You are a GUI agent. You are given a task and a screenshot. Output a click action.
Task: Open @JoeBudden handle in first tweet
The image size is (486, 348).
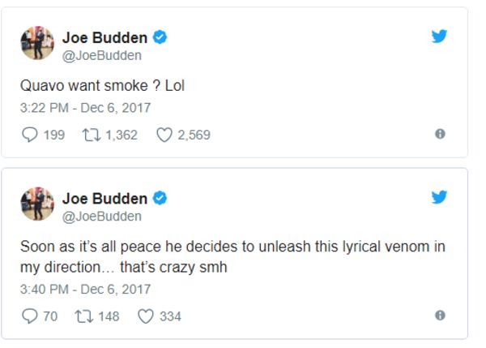coord(102,56)
